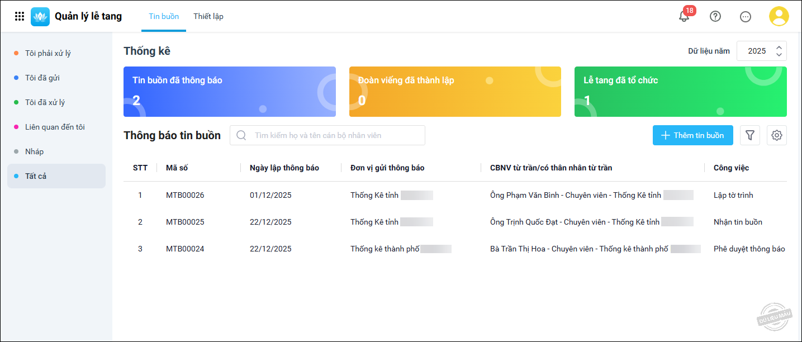Click the Lễ tang đã tổ chức card
Image resolution: width=802 pixels, height=342 pixels.
tap(680, 92)
